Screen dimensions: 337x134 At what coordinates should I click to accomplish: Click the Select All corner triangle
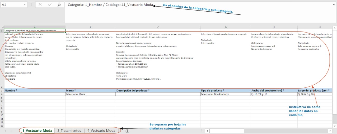click(2, 27)
